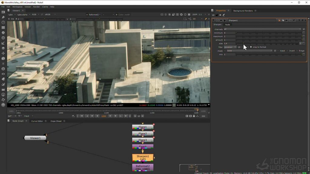Enable the invert mask checkbox
This screenshot has width=310, height=174.
[288, 51]
